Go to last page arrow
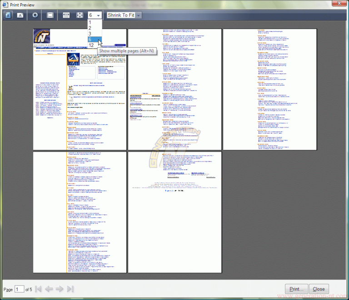Image resolution: width=349 pixels, height=300 pixels. pos(70,289)
